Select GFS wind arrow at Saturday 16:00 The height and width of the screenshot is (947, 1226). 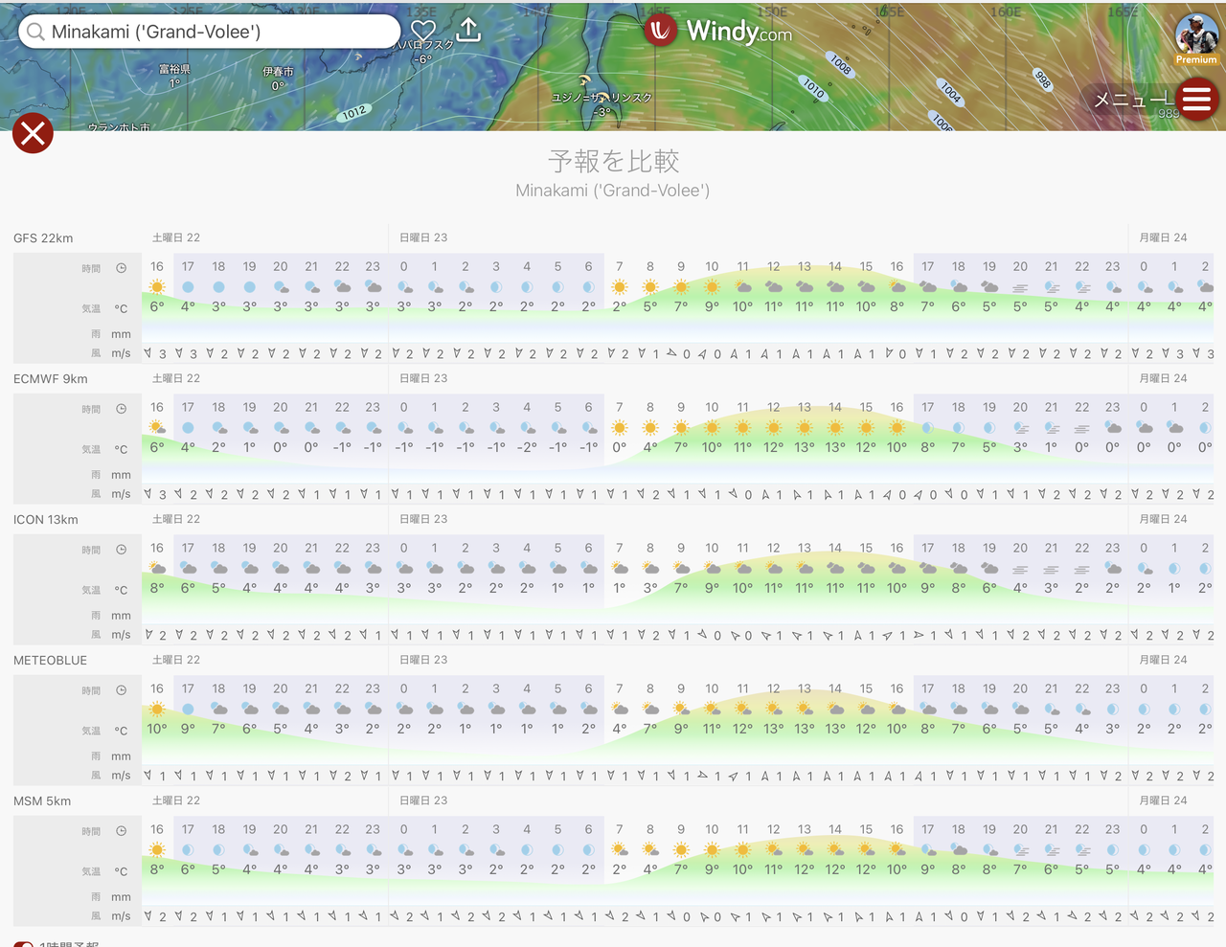(x=148, y=353)
